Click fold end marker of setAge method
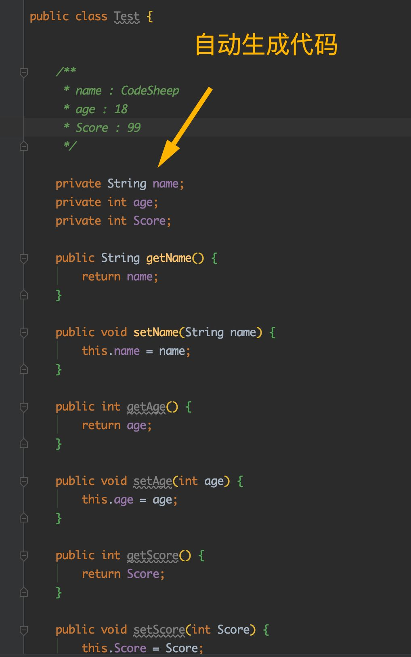 (x=24, y=518)
